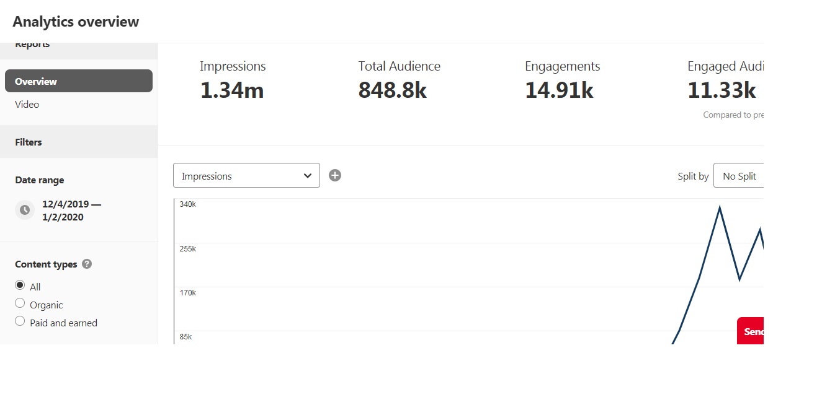Click the Total Audience 848.8k metric

[399, 81]
